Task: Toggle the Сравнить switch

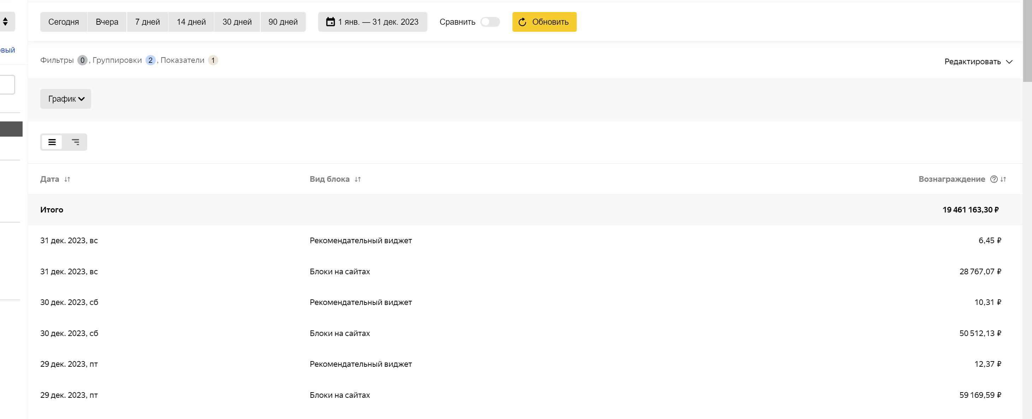Action: [490, 22]
